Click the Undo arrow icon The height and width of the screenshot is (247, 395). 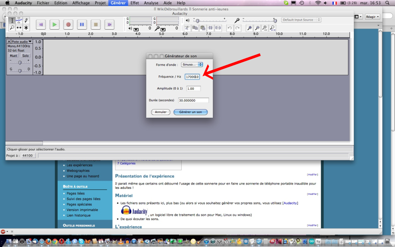point(230,28)
